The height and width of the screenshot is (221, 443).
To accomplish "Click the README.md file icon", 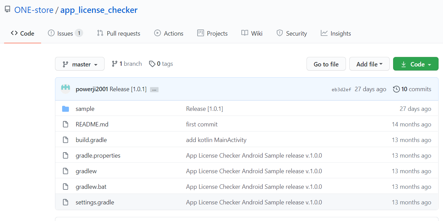I will tap(66, 124).
